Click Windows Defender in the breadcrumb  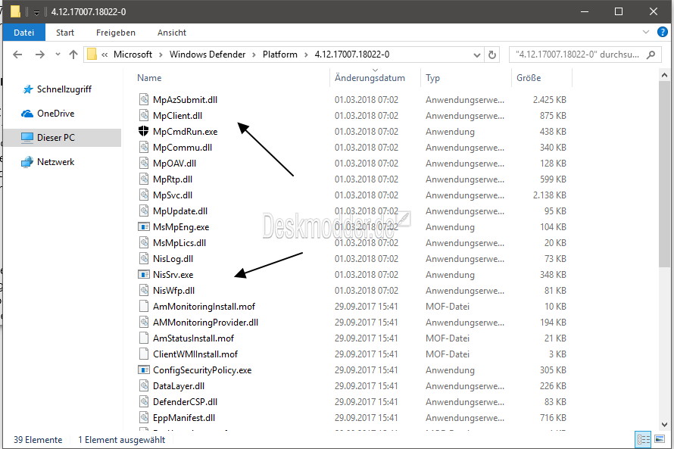pyautogui.click(x=208, y=55)
